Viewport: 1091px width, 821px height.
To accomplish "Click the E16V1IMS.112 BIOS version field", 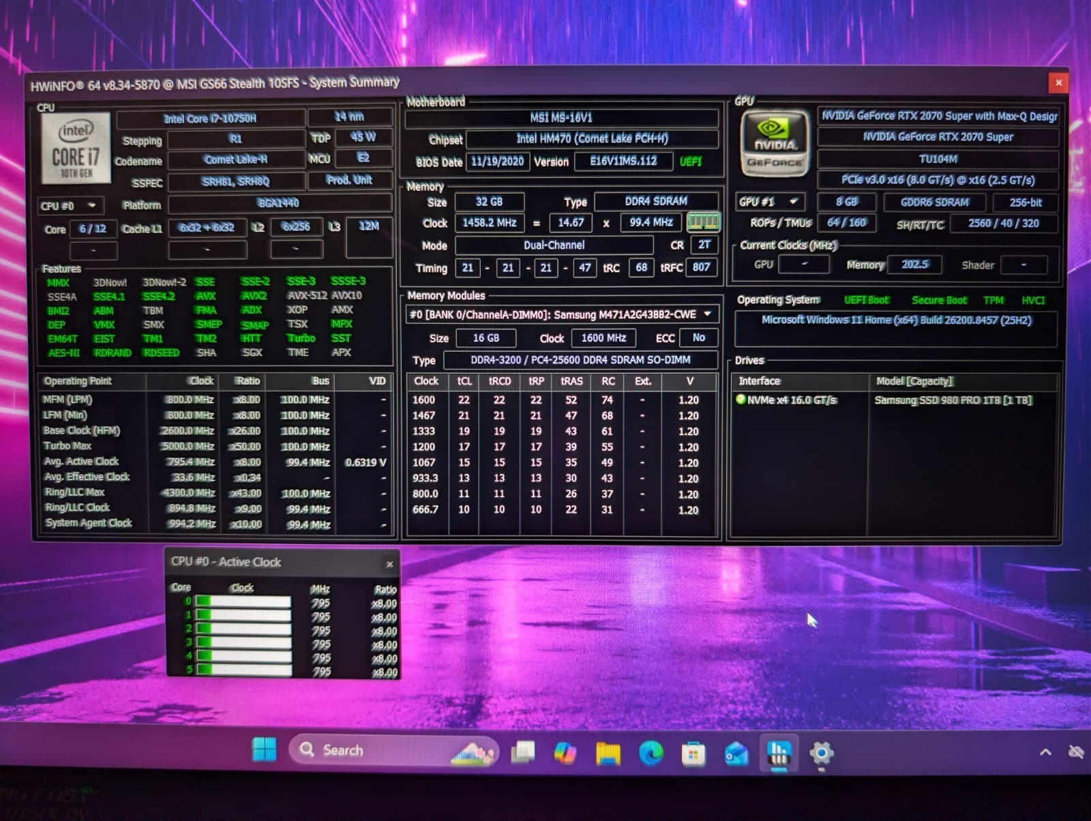I will tap(623, 162).
